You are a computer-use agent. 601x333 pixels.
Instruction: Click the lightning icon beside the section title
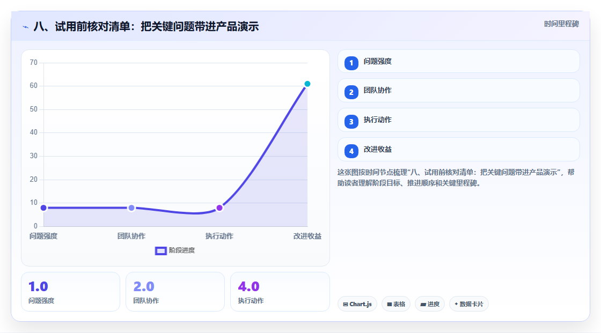[x=26, y=27]
